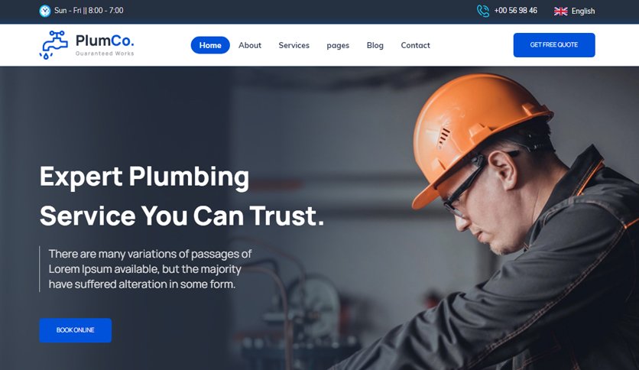The image size is (639, 370).
Task: Go to the Blog menu item
Action: pos(375,46)
